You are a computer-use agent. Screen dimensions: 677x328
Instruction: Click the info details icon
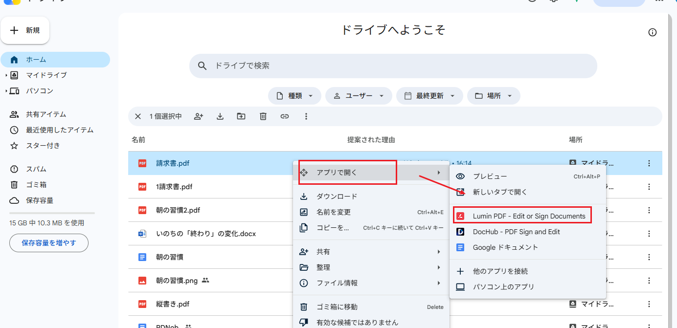(652, 32)
